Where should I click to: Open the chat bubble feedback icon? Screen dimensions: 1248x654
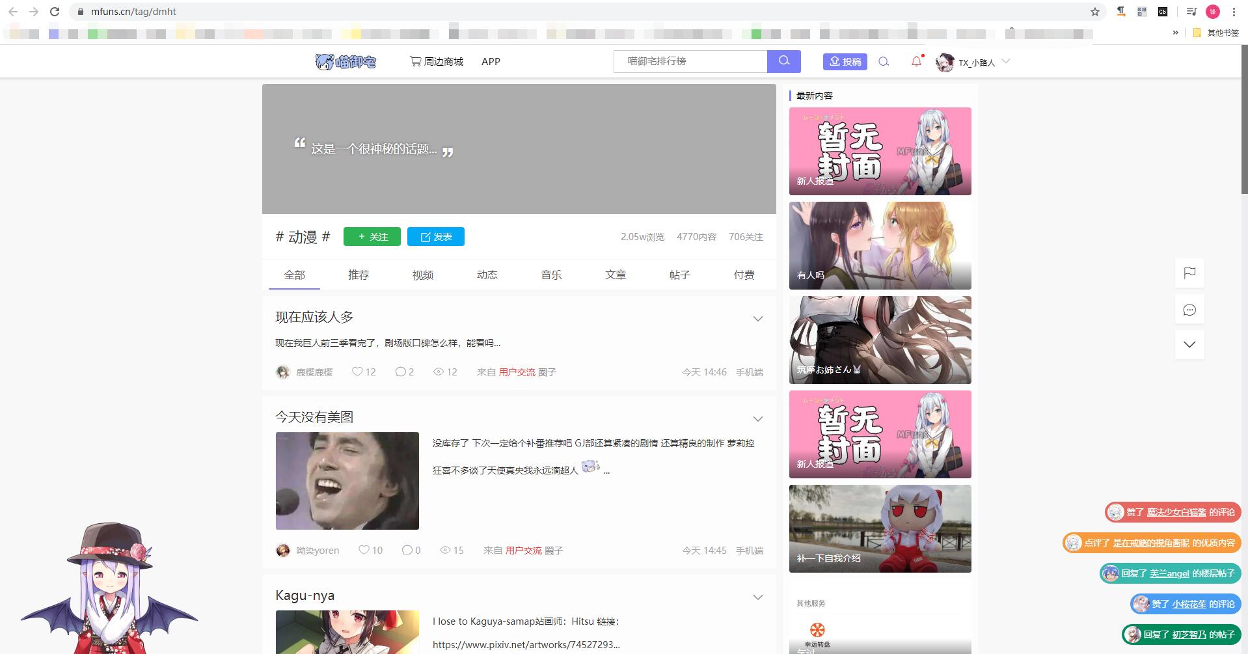(1189, 310)
